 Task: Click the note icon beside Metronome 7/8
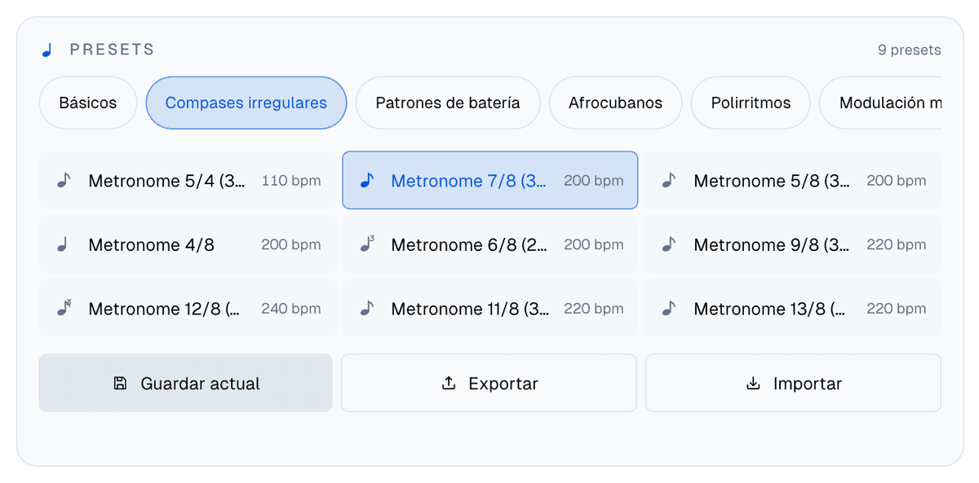click(x=367, y=181)
